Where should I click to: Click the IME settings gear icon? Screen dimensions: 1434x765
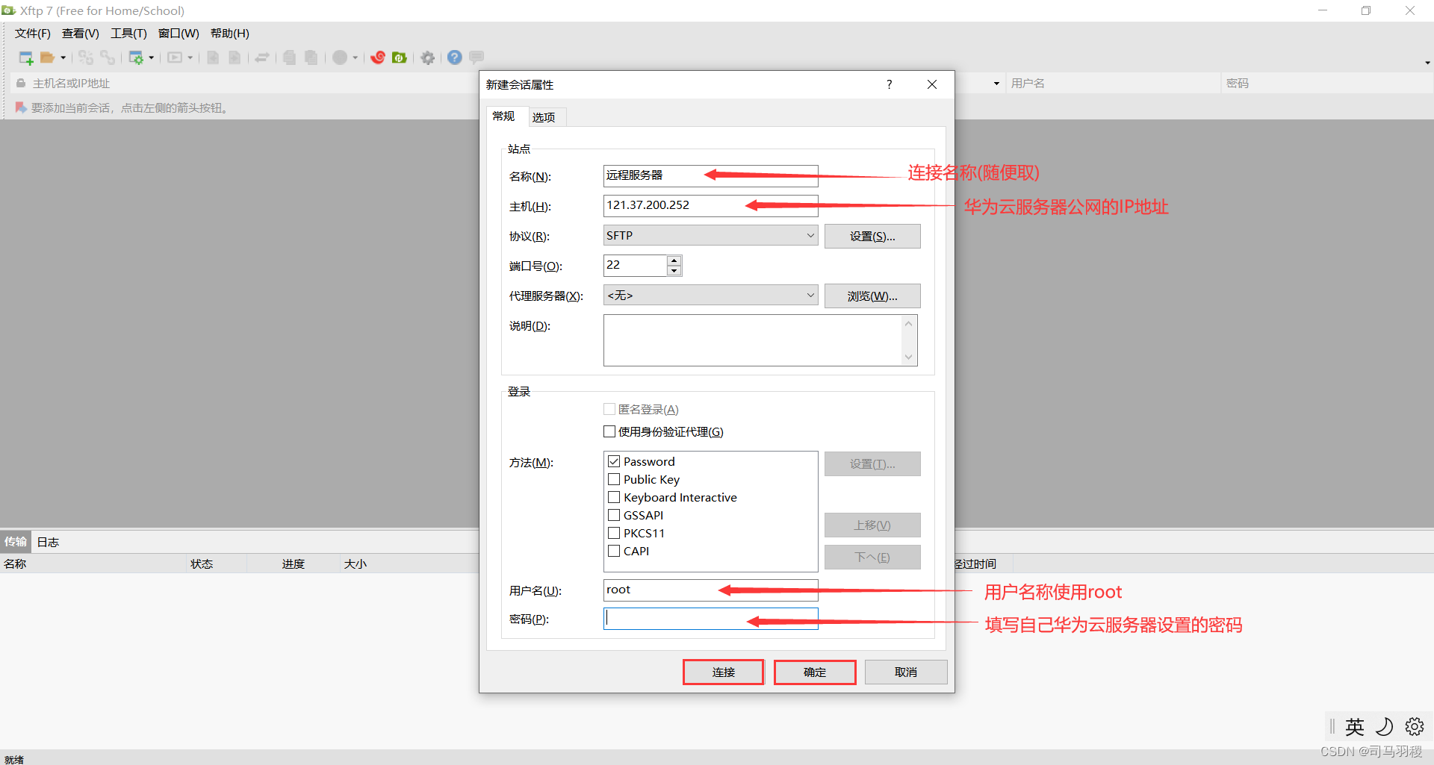(1415, 726)
